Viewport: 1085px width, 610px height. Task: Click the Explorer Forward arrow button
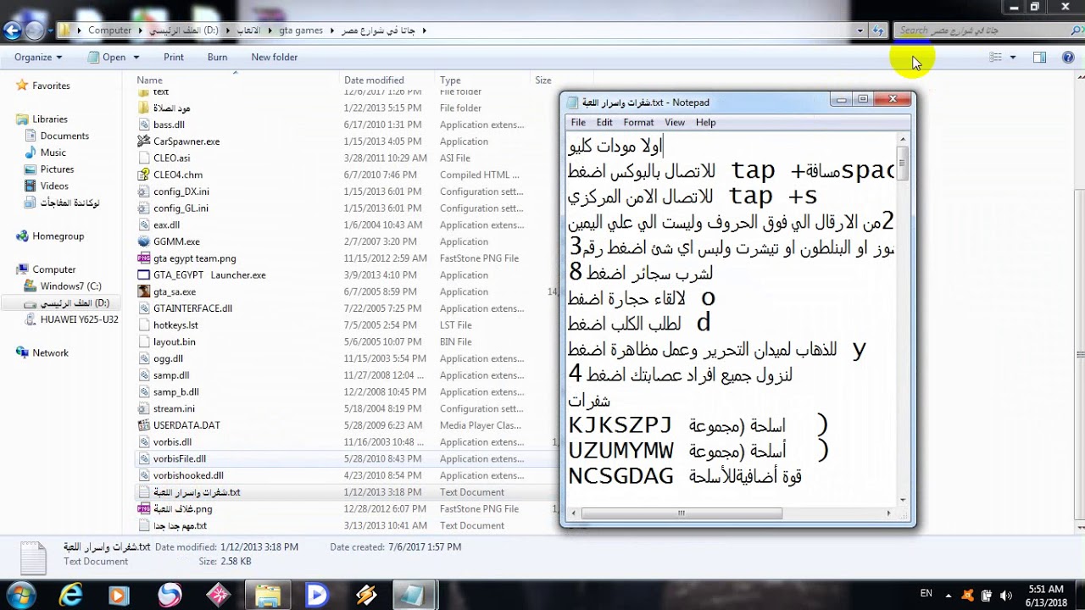34,30
